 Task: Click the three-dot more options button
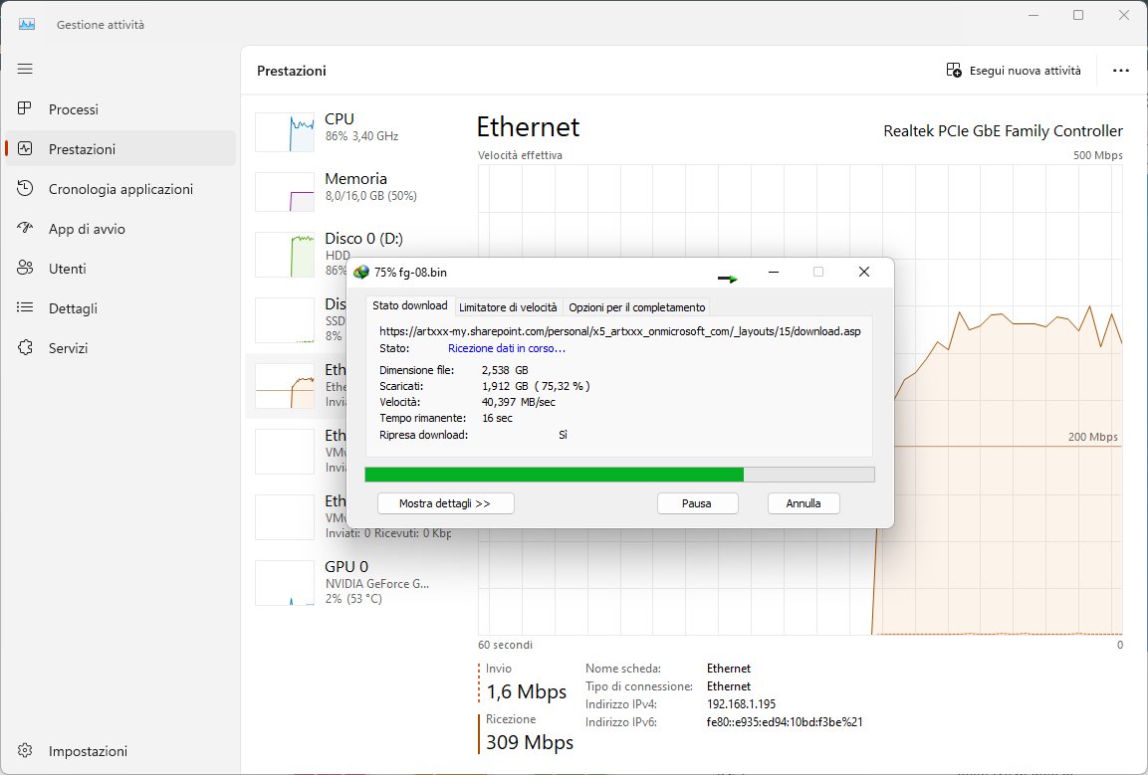1121,71
